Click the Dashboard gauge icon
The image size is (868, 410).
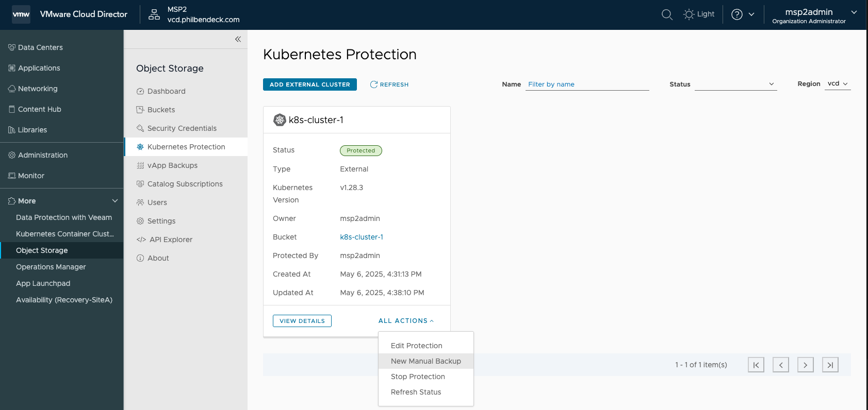(140, 91)
